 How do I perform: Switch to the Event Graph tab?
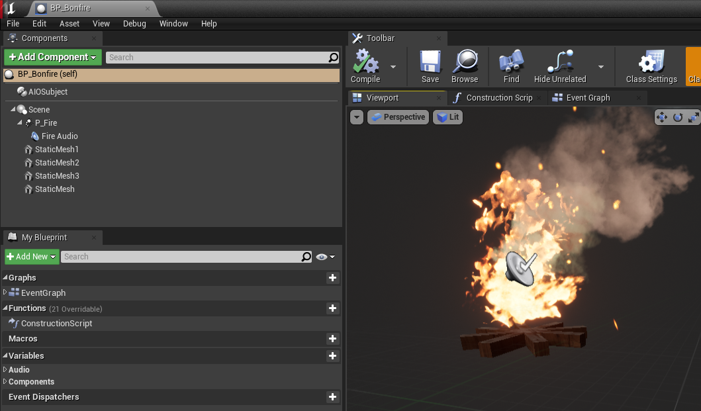tap(588, 98)
